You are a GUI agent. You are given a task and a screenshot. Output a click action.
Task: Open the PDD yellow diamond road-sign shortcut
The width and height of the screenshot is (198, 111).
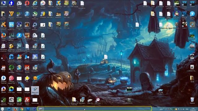(27, 79)
